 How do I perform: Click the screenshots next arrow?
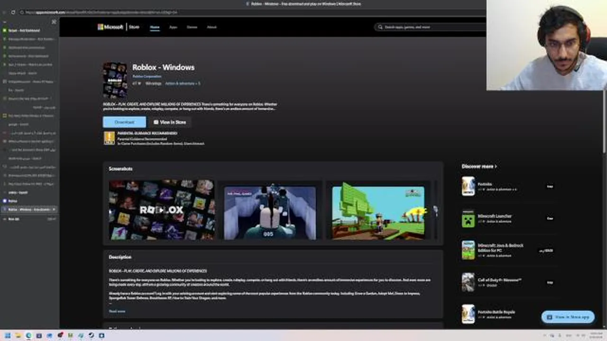pos(435,210)
